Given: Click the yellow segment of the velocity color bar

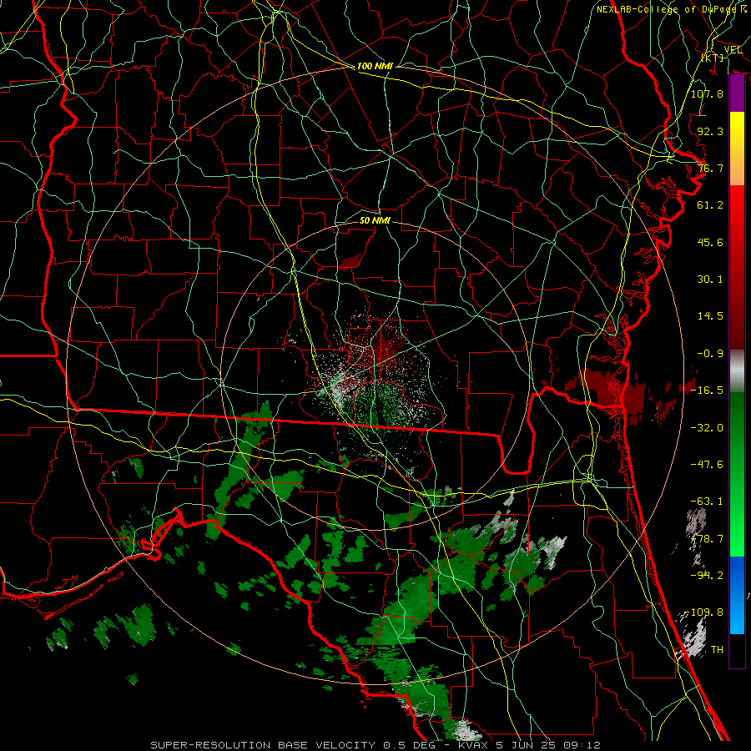Looking at the screenshot, I should (x=737, y=130).
